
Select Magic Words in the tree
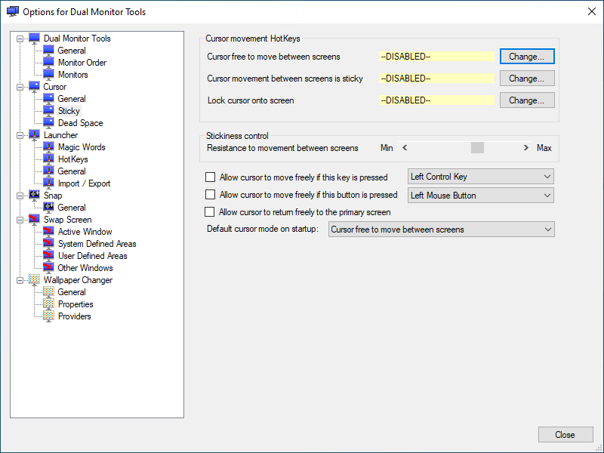point(82,147)
